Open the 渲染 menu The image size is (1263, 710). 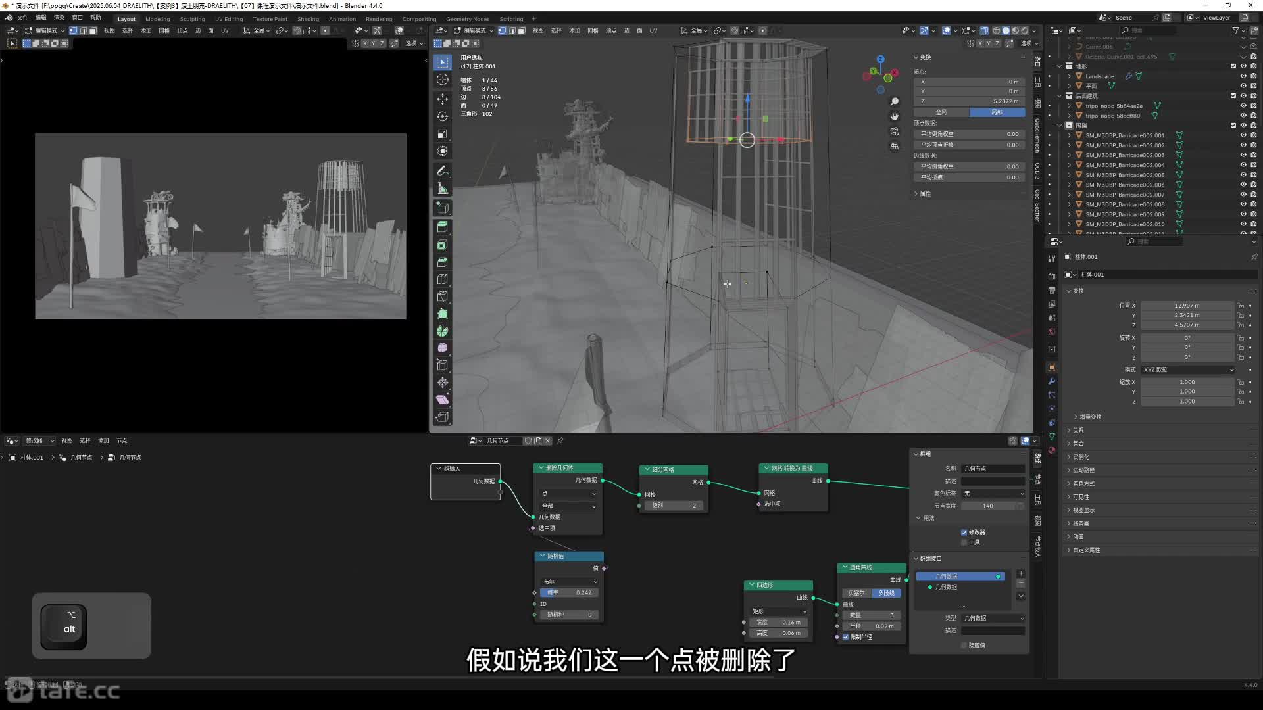(59, 18)
